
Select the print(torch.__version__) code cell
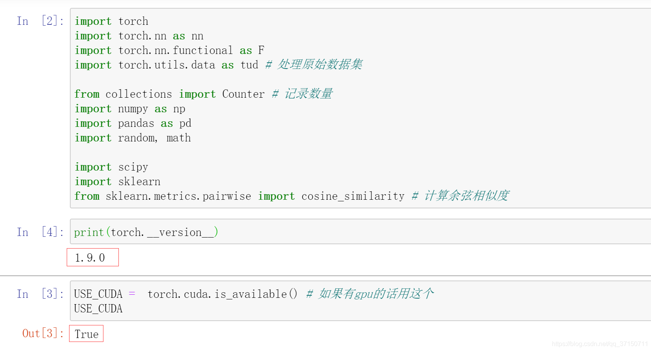pos(146,232)
